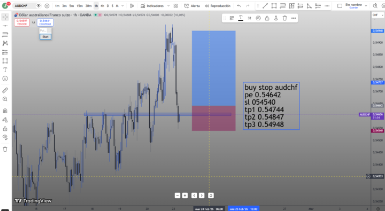Open the emoji icons tool
This screenshot has height=211, width=385.
tap(5, 79)
